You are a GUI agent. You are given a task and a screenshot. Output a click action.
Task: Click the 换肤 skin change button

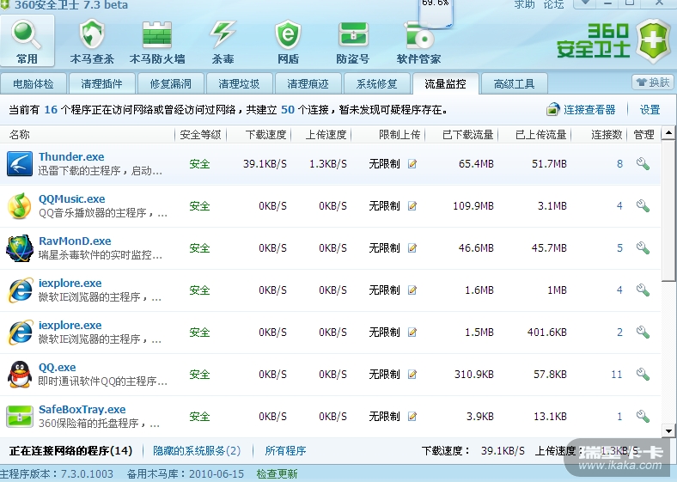652,82
